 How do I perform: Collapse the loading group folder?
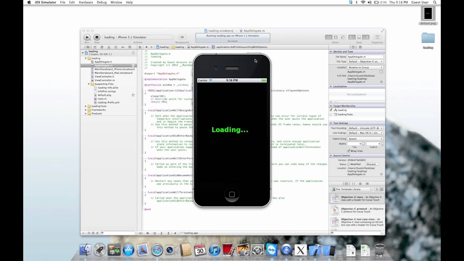[x=86, y=58]
